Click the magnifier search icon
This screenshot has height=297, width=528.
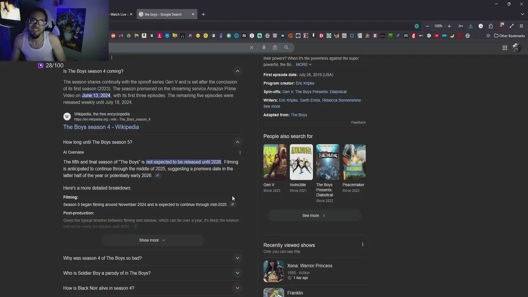point(286,47)
